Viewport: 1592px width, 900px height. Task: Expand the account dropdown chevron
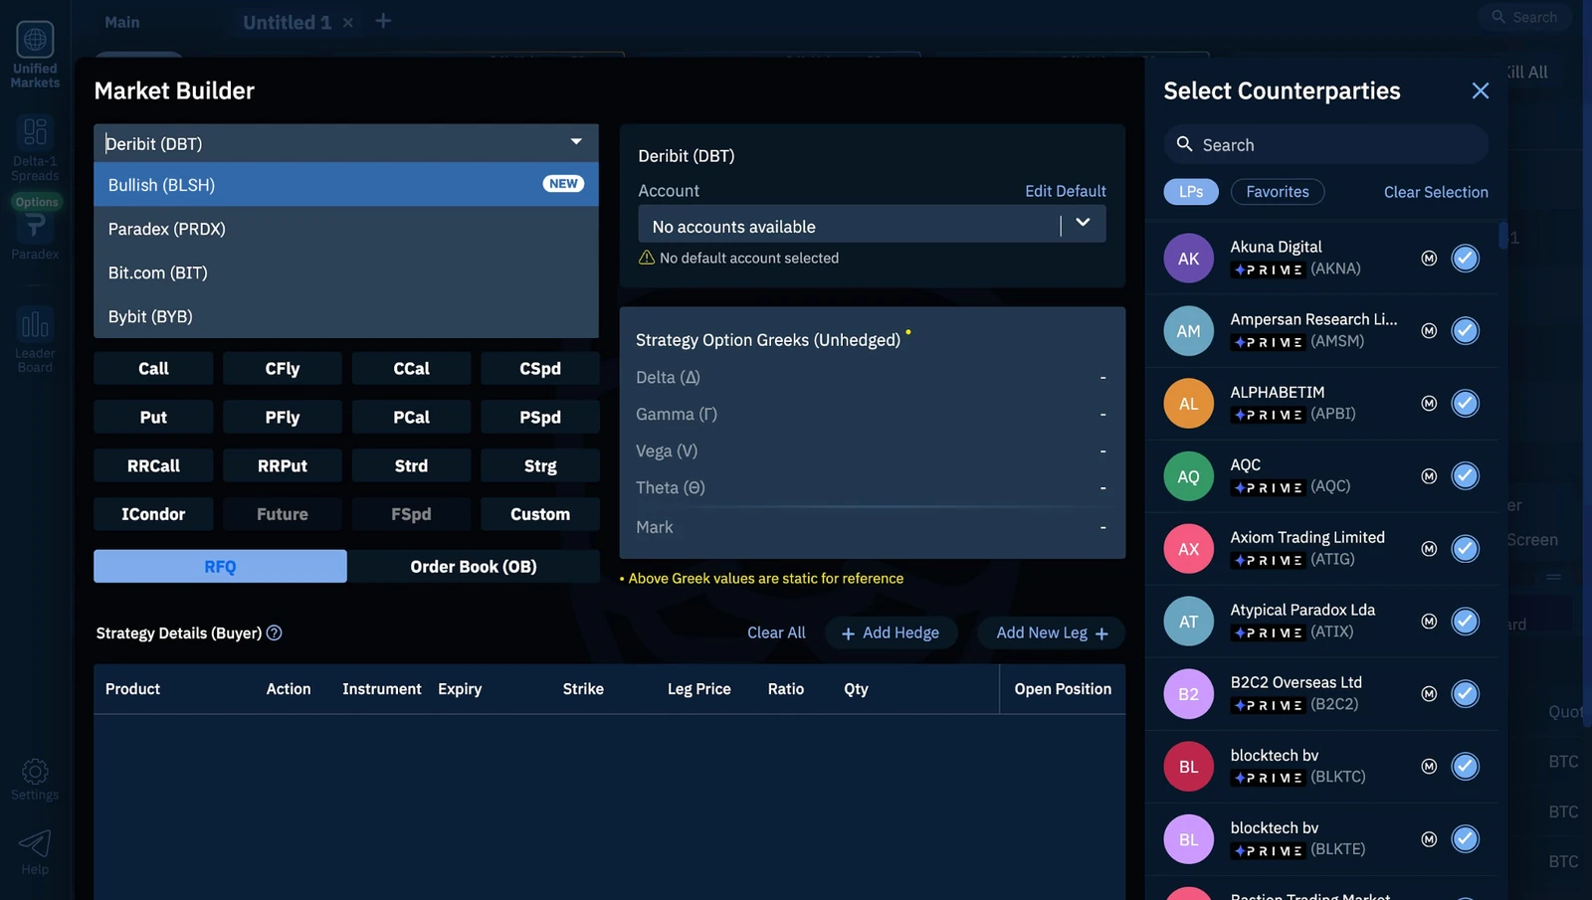point(1084,224)
